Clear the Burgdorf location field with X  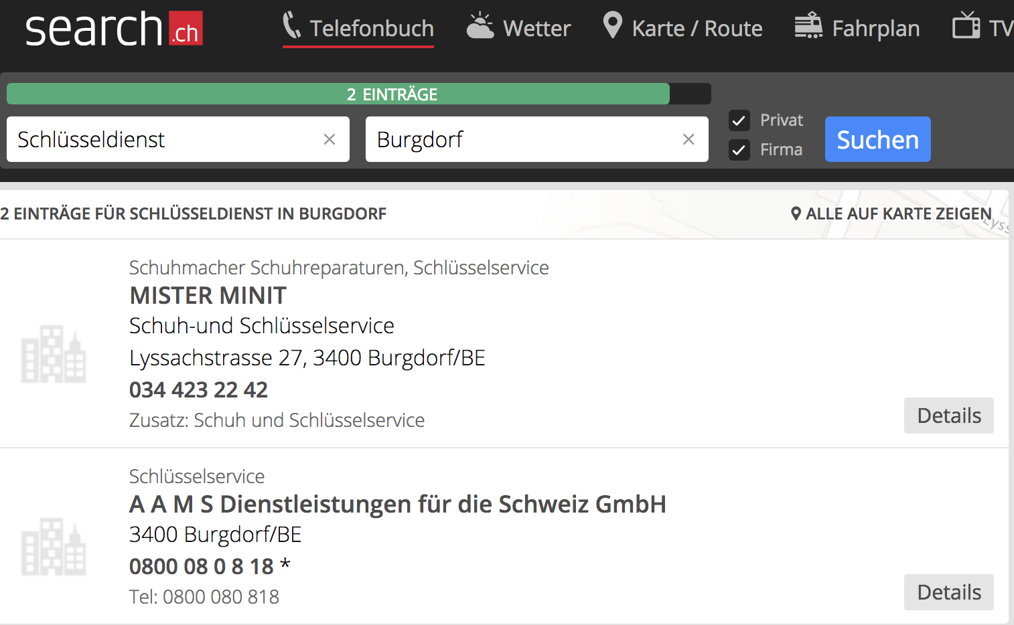pos(689,139)
